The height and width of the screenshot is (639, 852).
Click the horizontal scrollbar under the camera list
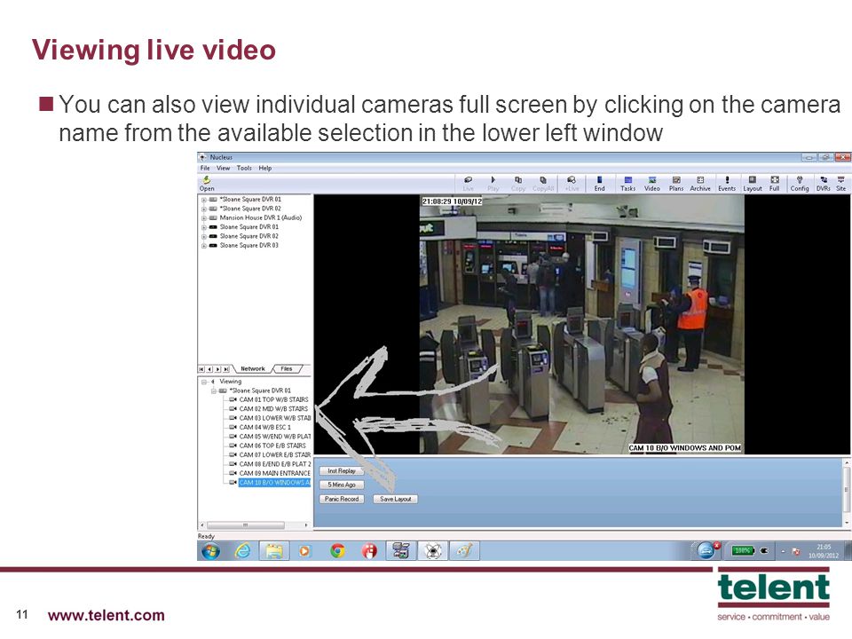[255, 525]
